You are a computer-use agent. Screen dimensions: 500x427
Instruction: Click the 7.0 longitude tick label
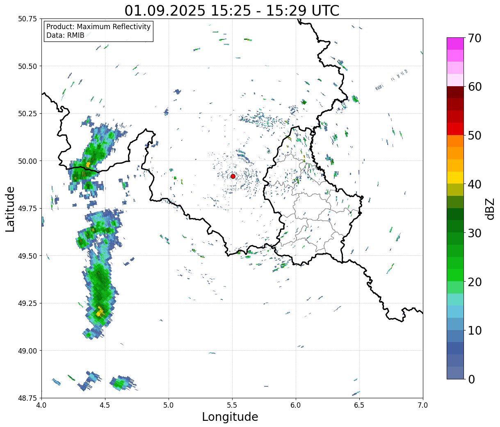click(423, 405)
